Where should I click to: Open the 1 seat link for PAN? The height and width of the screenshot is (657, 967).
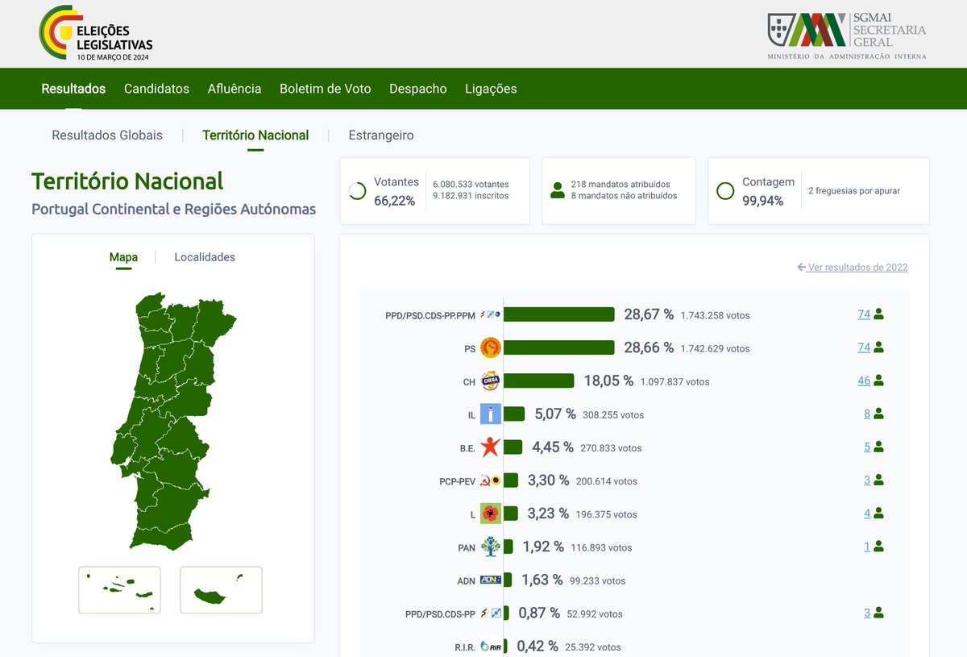coord(868,547)
